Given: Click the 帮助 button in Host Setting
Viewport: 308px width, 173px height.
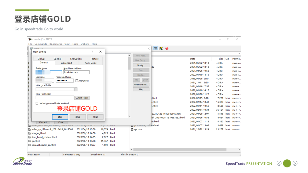Looking at the screenshot, I should tap(95, 117).
